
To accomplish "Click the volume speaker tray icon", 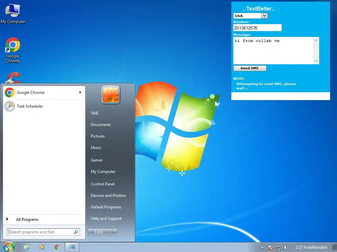I will tap(286, 247).
